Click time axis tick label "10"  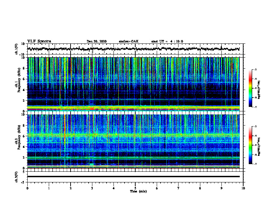[x=243, y=188]
